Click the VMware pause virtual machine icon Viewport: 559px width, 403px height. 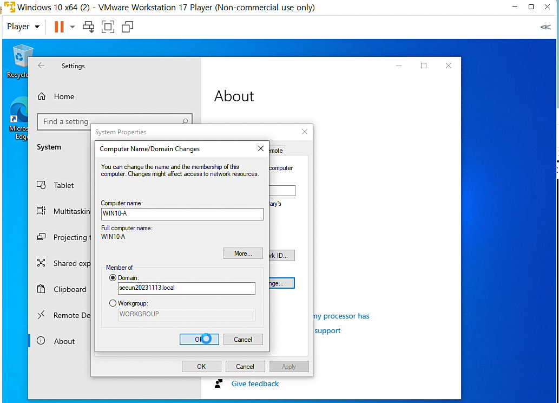click(59, 27)
